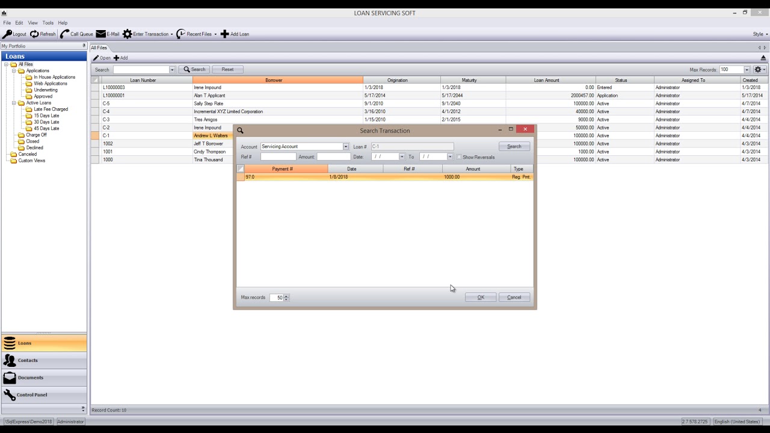Open the Edit menu

coord(19,23)
